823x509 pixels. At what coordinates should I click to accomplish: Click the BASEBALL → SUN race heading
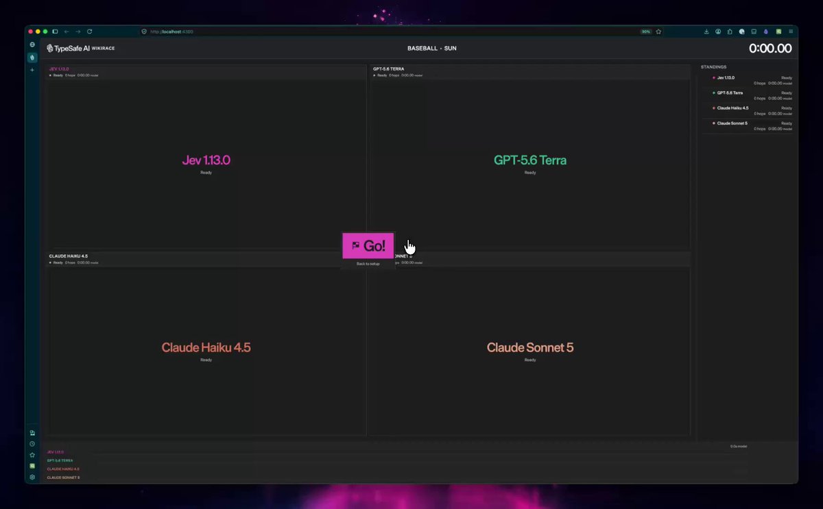pyautogui.click(x=432, y=49)
